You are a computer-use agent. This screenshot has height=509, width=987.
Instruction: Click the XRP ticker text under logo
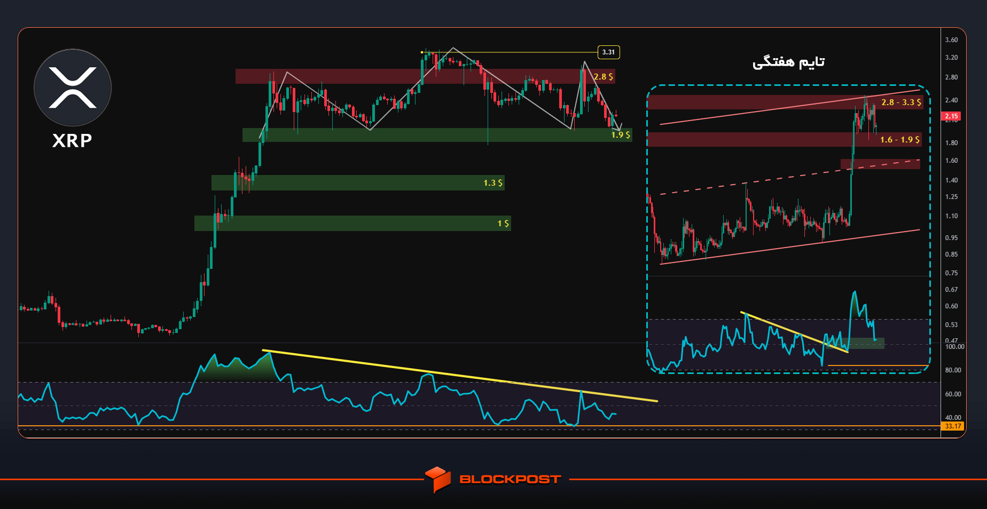point(72,140)
